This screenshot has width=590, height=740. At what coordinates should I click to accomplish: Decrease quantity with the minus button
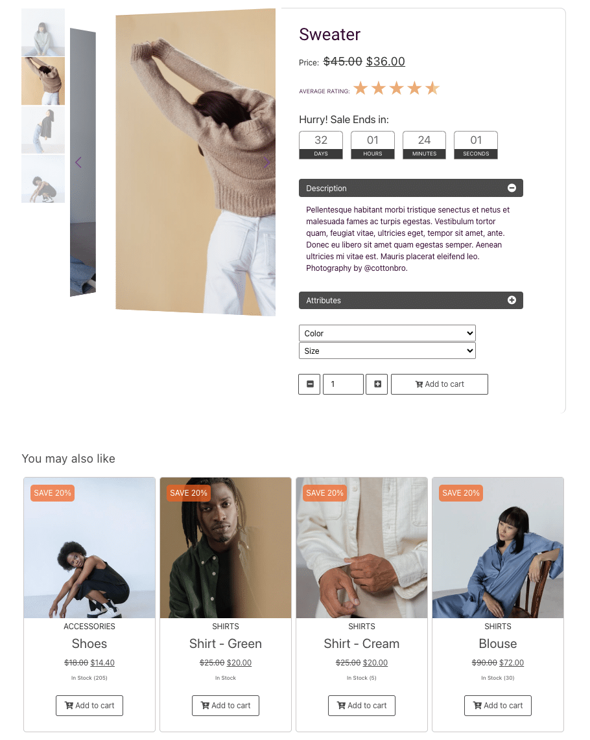point(309,384)
